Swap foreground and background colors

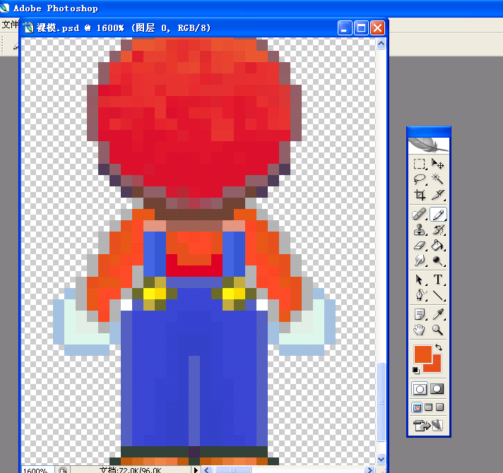point(439,347)
